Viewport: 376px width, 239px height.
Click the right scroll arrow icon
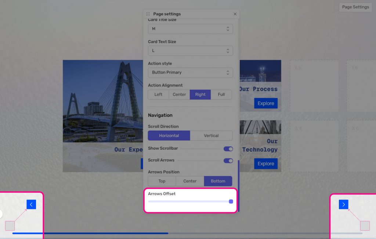(343, 204)
